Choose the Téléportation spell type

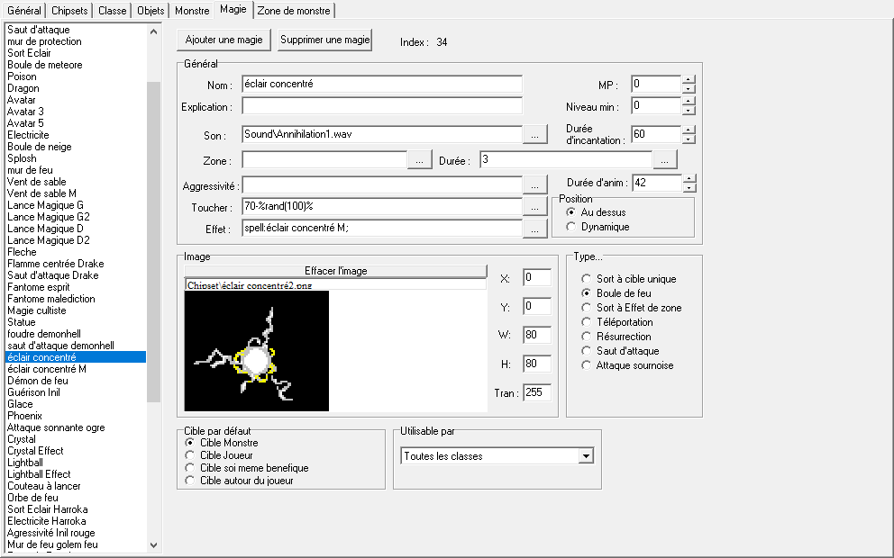tap(587, 322)
